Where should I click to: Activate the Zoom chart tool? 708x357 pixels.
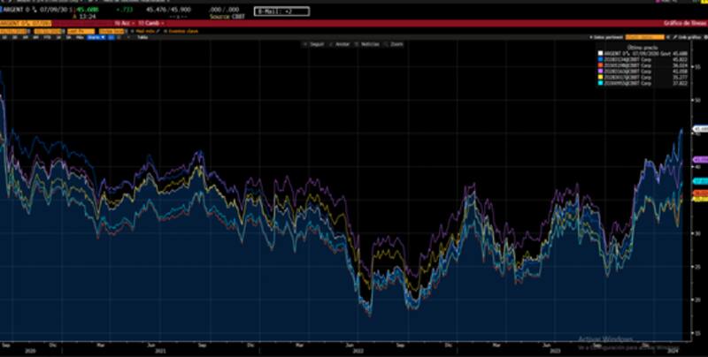(x=398, y=42)
